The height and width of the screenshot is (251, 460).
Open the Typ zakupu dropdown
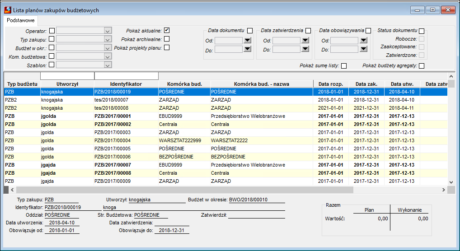tap(108, 39)
